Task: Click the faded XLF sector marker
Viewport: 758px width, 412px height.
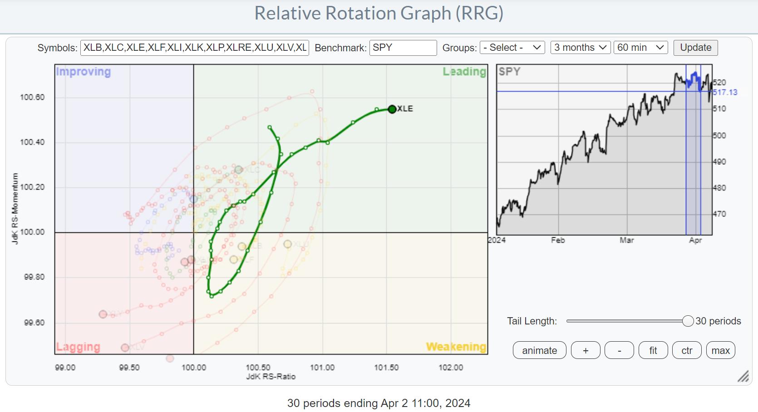Action: pyautogui.click(x=234, y=260)
